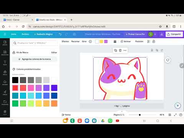Click Agrega los colores de tu marca
The height and width of the screenshot is (138, 184).
pos(34,59)
